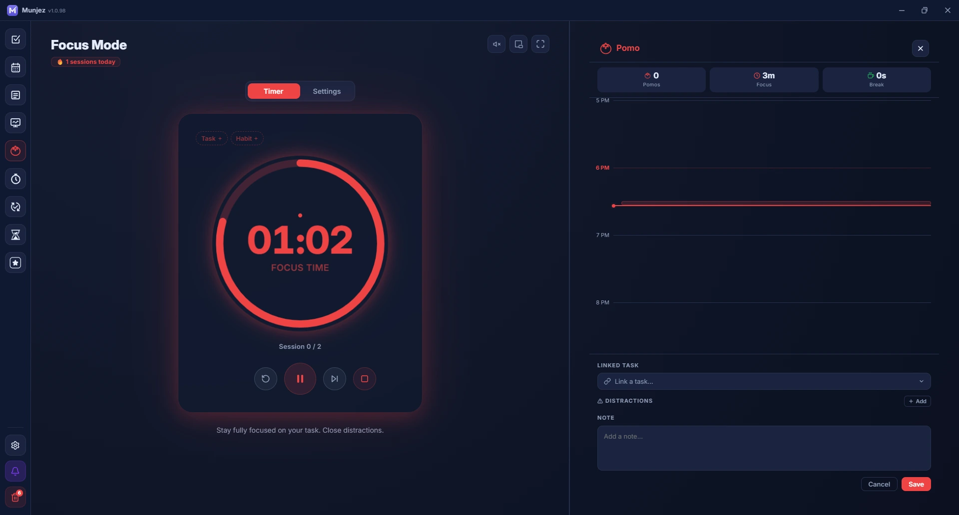Add a task with Task + chip
The height and width of the screenshot is (515, 959).
(x=212, y=138)
